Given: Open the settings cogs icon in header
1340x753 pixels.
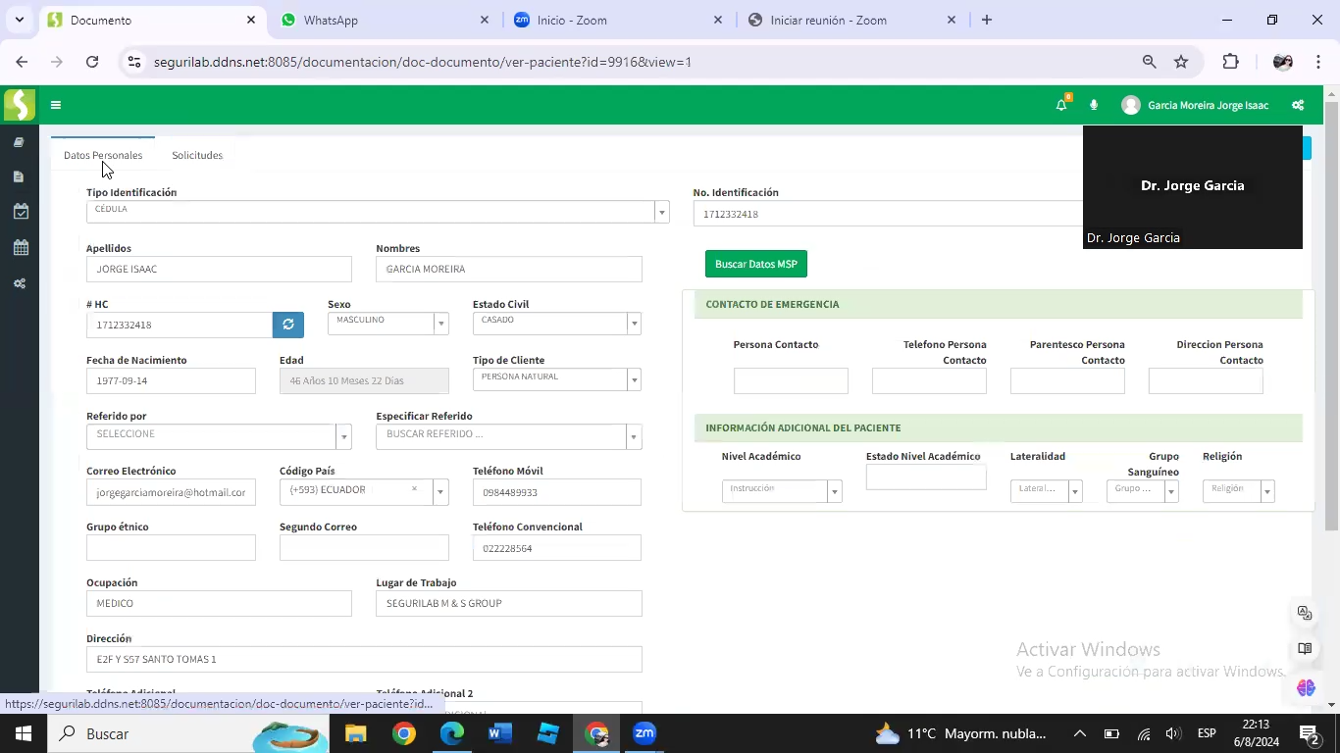Looking at the screenshot, I should point(1298,105).
